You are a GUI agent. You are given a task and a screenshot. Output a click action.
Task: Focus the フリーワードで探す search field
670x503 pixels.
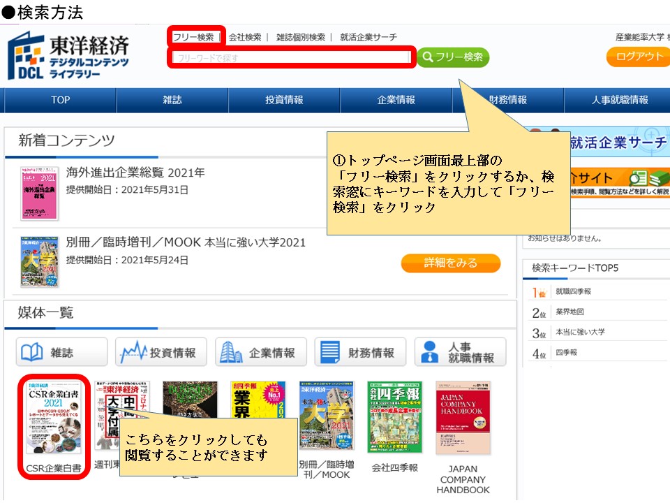(291, 57)
